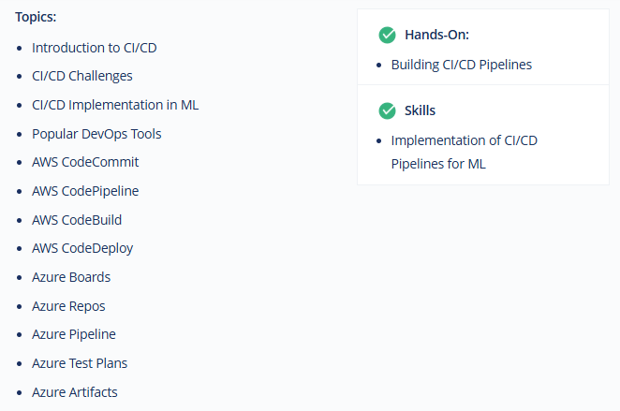Select AWS CodeBuild in the list

(77, 220)
